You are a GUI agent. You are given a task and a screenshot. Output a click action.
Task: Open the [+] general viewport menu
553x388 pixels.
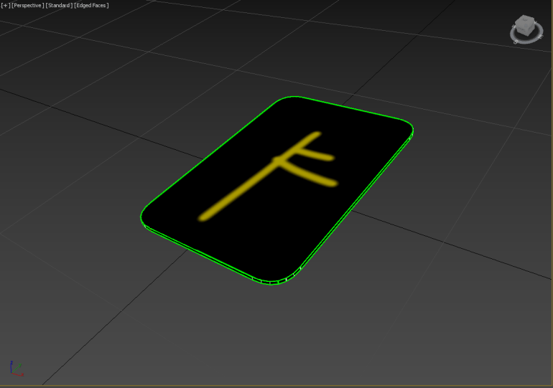(x=6, y=6)
